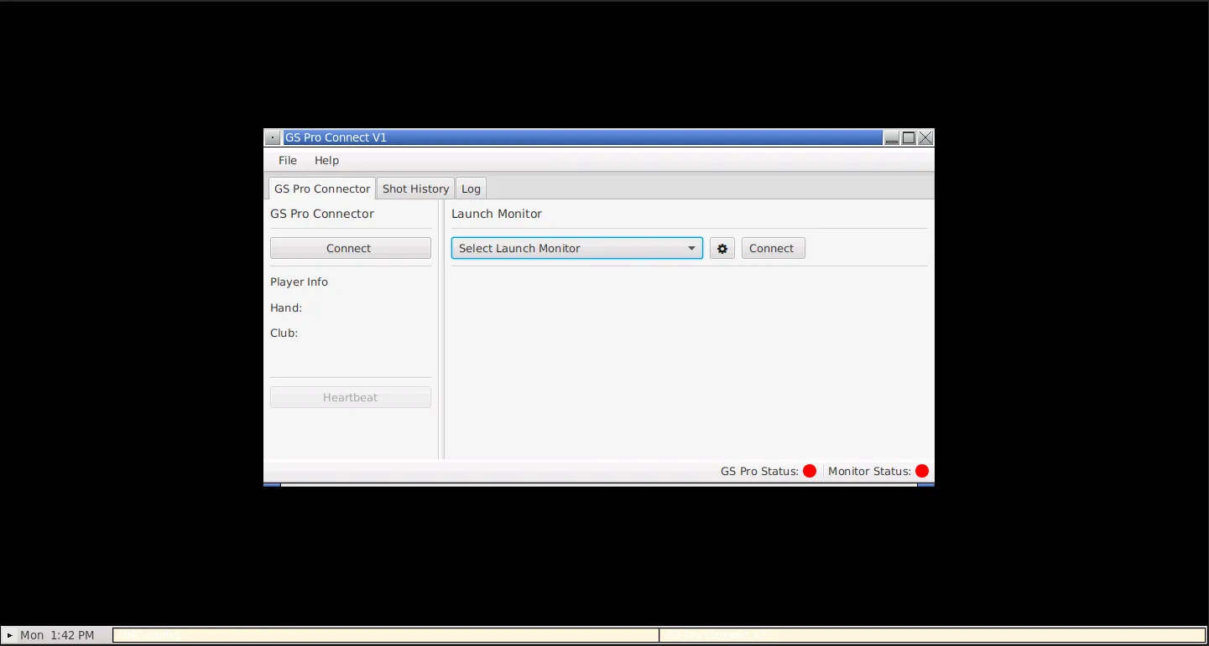Switch to the Shot History tab
This screenshot has height=646, width=1209.
(x=415, y=188)
